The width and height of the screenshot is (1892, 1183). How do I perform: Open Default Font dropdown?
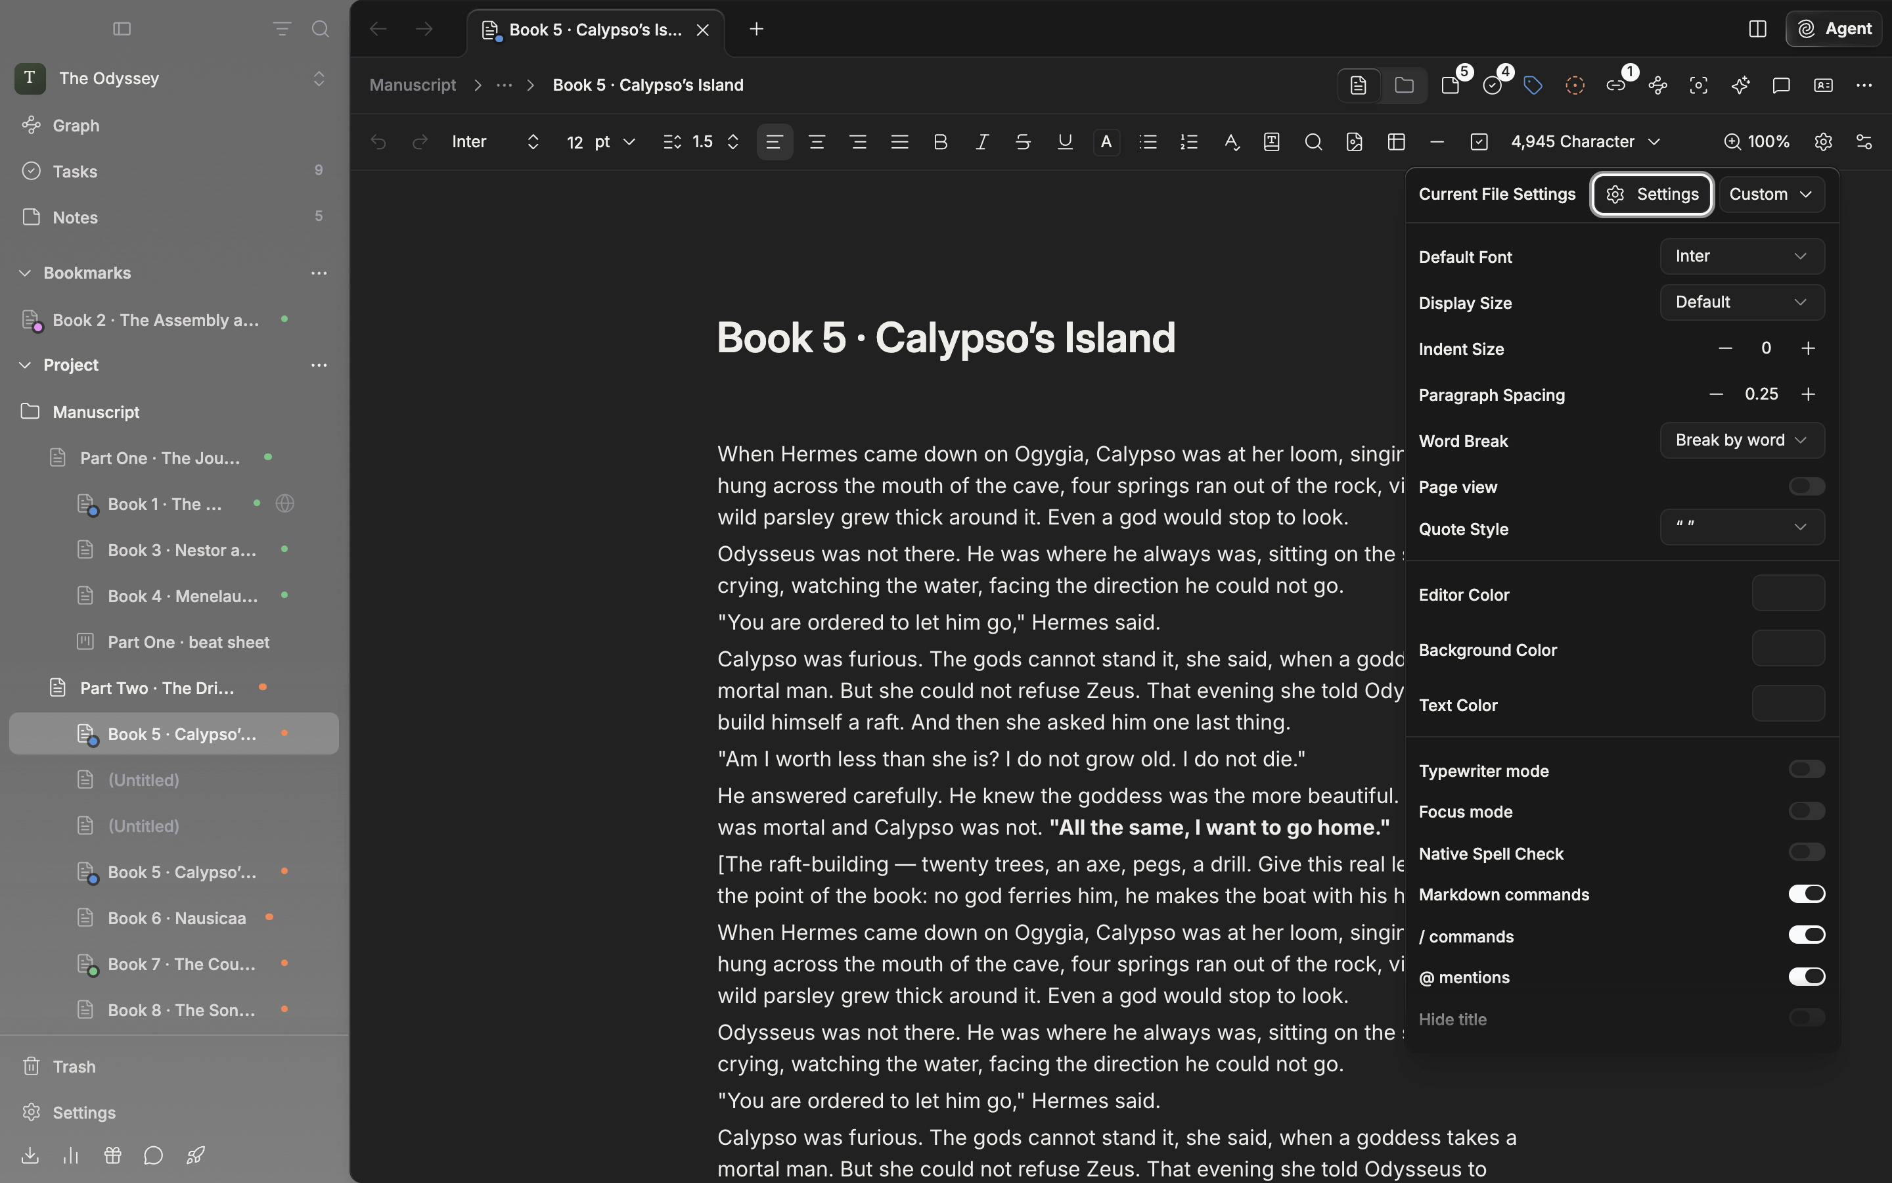[x=1742, y=256]
